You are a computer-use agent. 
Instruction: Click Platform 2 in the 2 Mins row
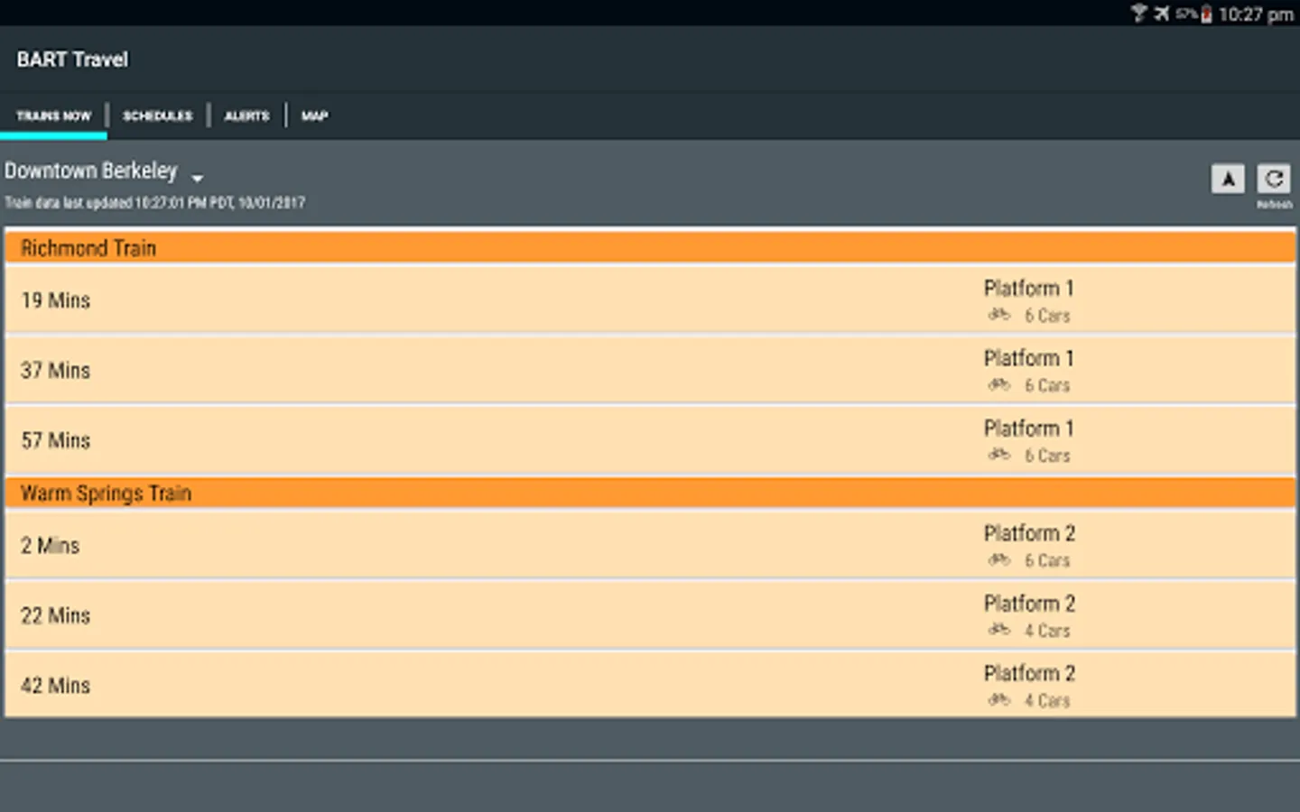tap(1029, 534)
